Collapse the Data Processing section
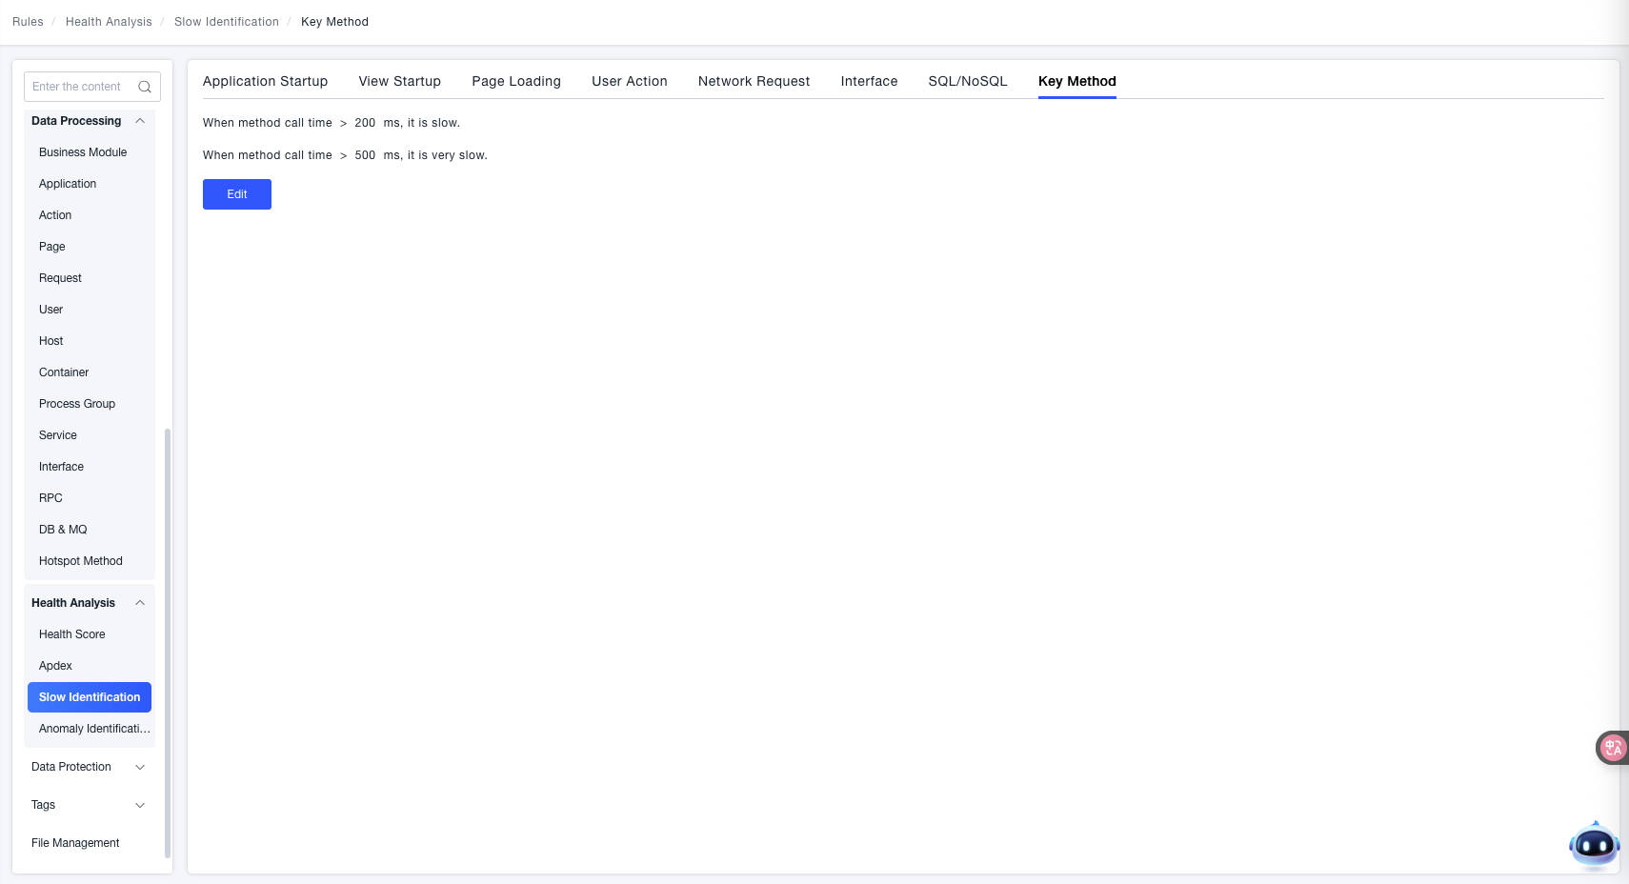The height and width of the screenshot is (884, 1629). tap(140, 121)
